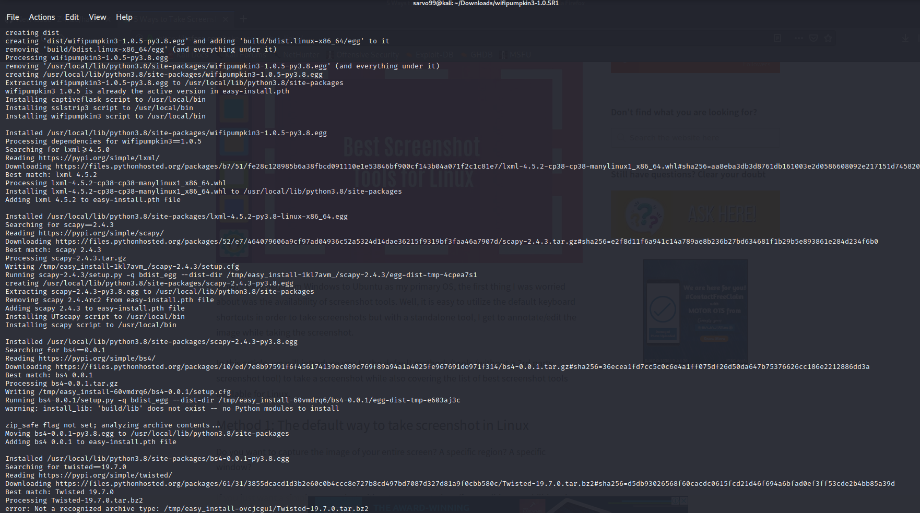Click the 'Method 1' heading on the webpage

[x=373, y=425]
